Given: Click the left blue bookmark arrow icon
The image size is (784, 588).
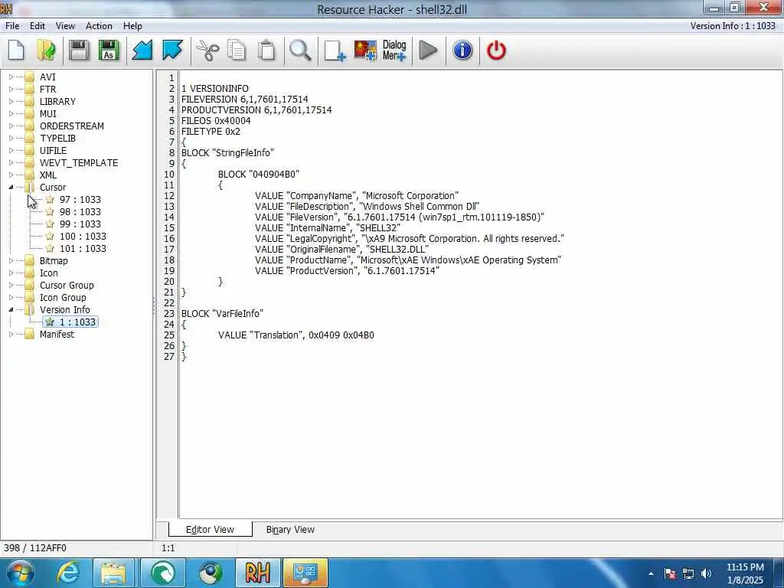Looking at the screenshot, I should pyautogui.click(x=142, y=51).
